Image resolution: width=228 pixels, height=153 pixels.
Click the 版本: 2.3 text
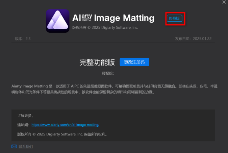click(x=23, y=39)
